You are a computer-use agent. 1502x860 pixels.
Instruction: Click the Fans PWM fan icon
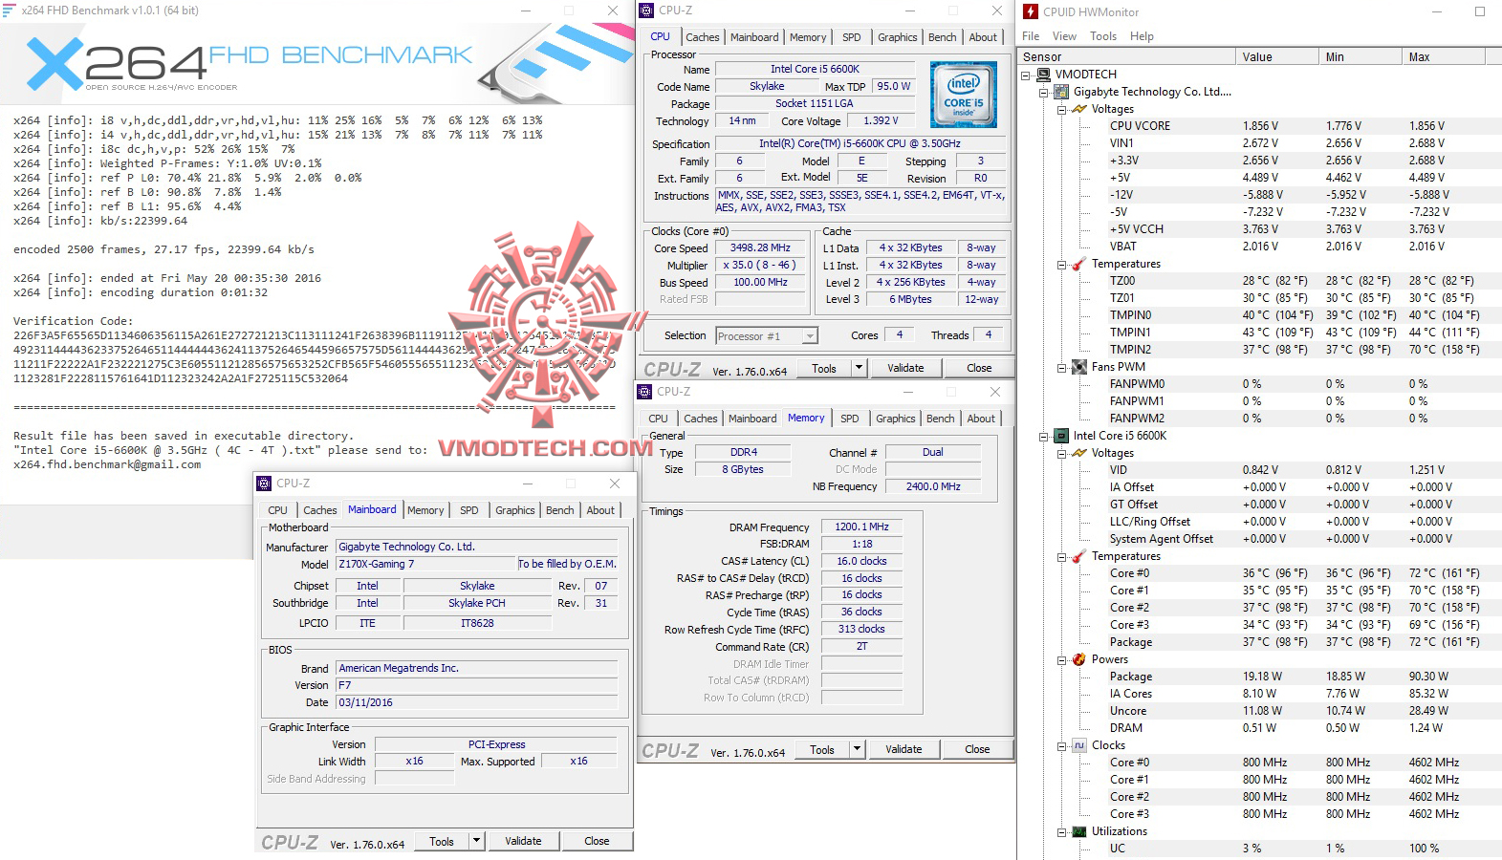pos(1079,367)
